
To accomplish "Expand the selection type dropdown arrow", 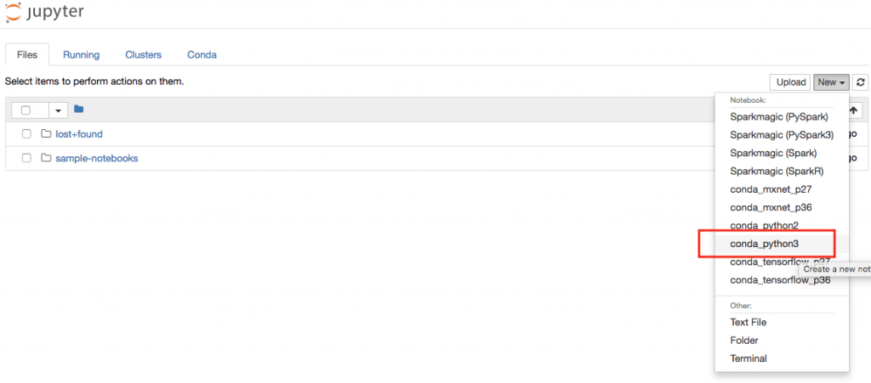I will pyautogui.click(x=59, y=110).
